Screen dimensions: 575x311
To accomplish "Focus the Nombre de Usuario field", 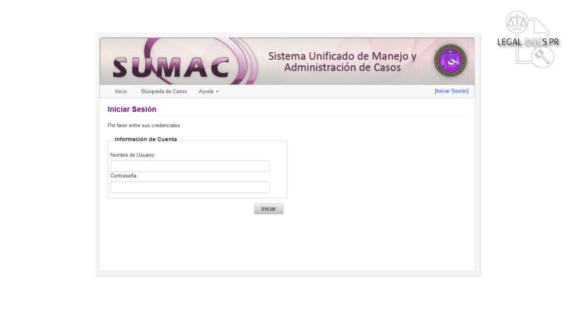I will (x=190, y=166).
